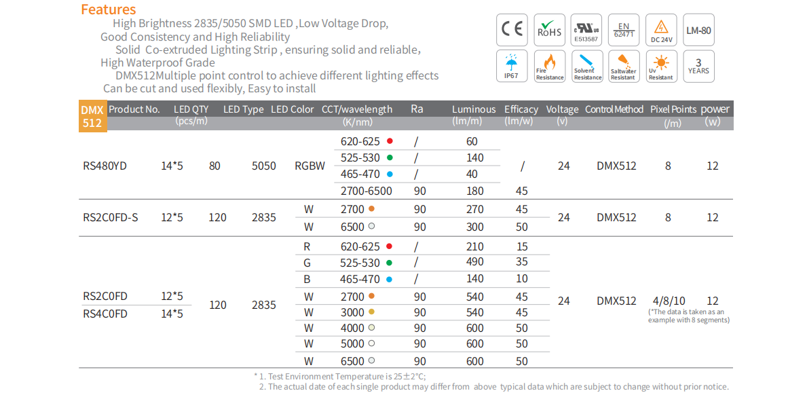Click the EN 62471 standard badge
This screenshot has height=395, width=807.
(623, 29)
